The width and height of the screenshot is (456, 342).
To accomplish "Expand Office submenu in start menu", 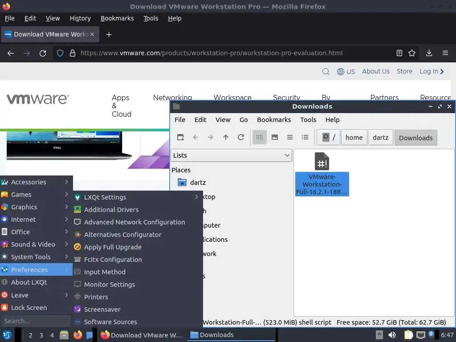I will pos(37,232).
